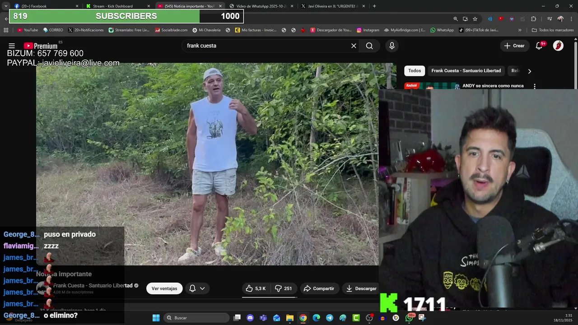578x325 pixels.
Task: Open the Streamlabs bookmark
Action: tap(129, 30)
